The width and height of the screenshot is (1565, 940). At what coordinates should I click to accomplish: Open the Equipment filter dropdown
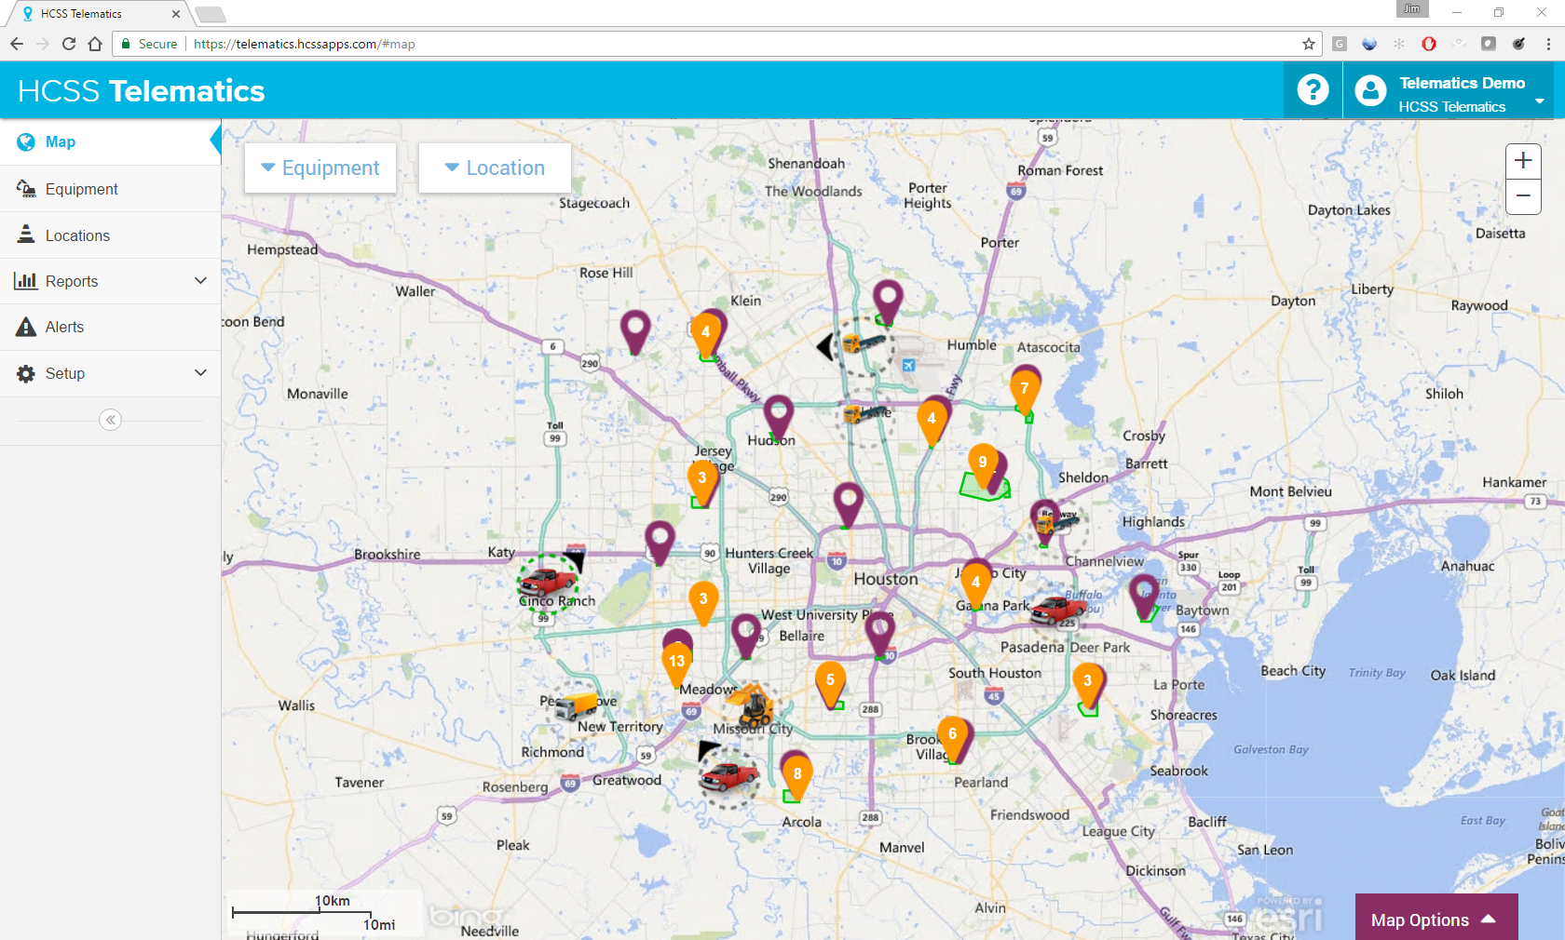tap(320, 168)
